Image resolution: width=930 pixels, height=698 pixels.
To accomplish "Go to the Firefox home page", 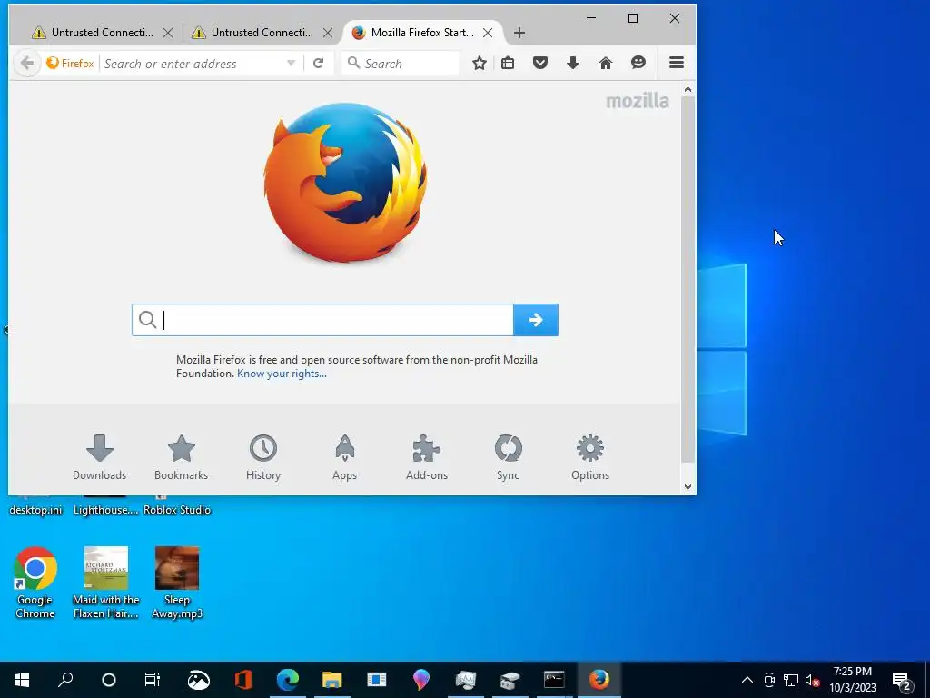I will coord(606,63).
